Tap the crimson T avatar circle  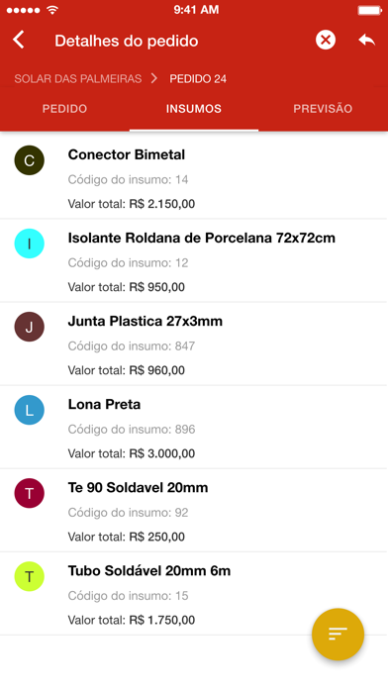[x=29, y=493]
